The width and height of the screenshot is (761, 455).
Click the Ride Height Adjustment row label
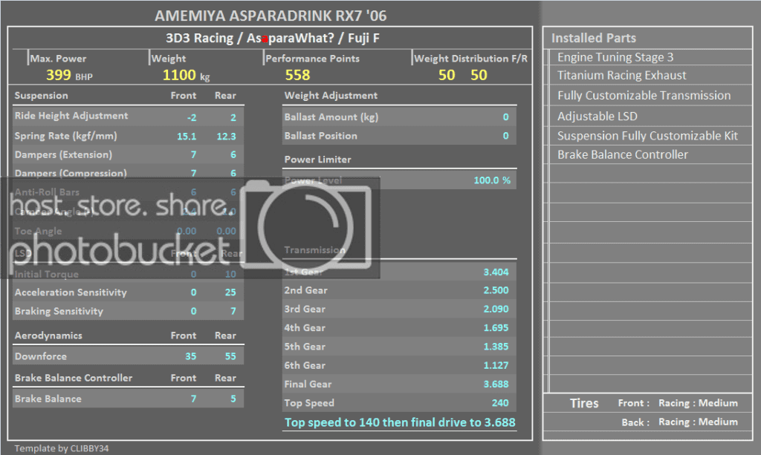(71, 116)
